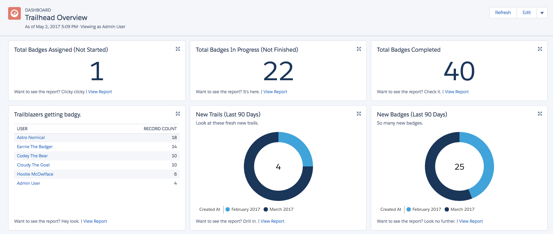Expand the Total Badges Assigned card
The image size is (553, 234).
click(178, 49)
